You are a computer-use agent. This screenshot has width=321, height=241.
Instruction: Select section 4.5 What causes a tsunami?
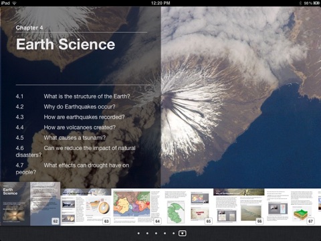coord(61,138)
